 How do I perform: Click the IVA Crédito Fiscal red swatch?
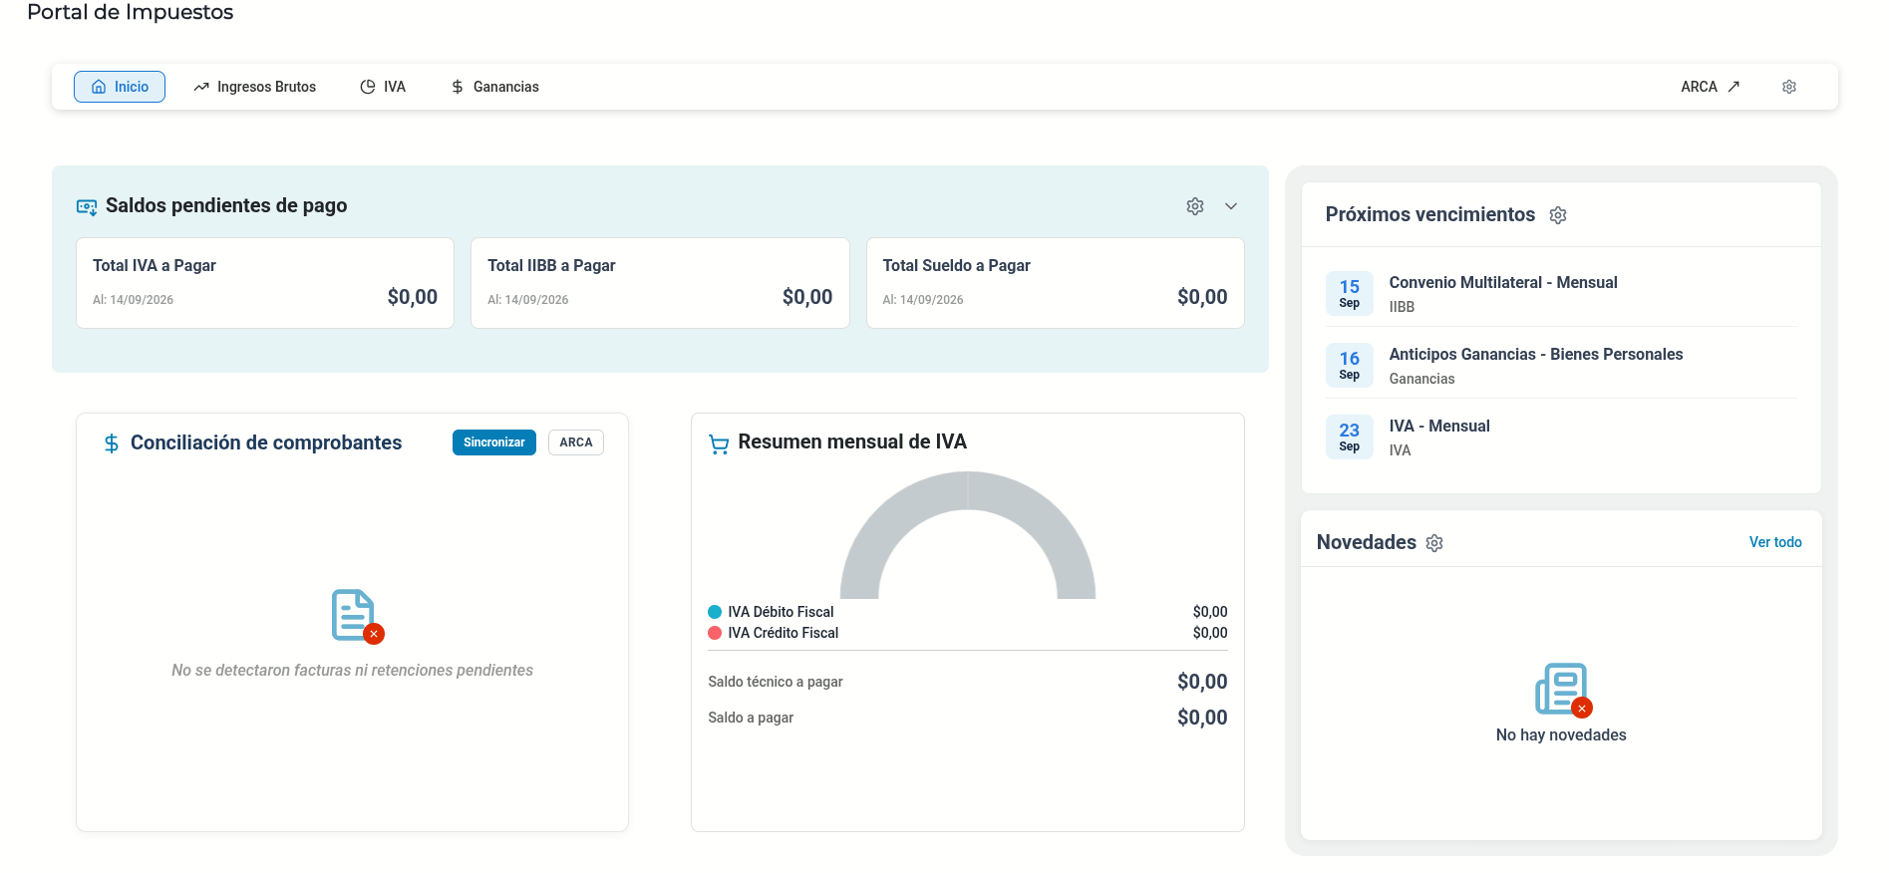[715, 633]
